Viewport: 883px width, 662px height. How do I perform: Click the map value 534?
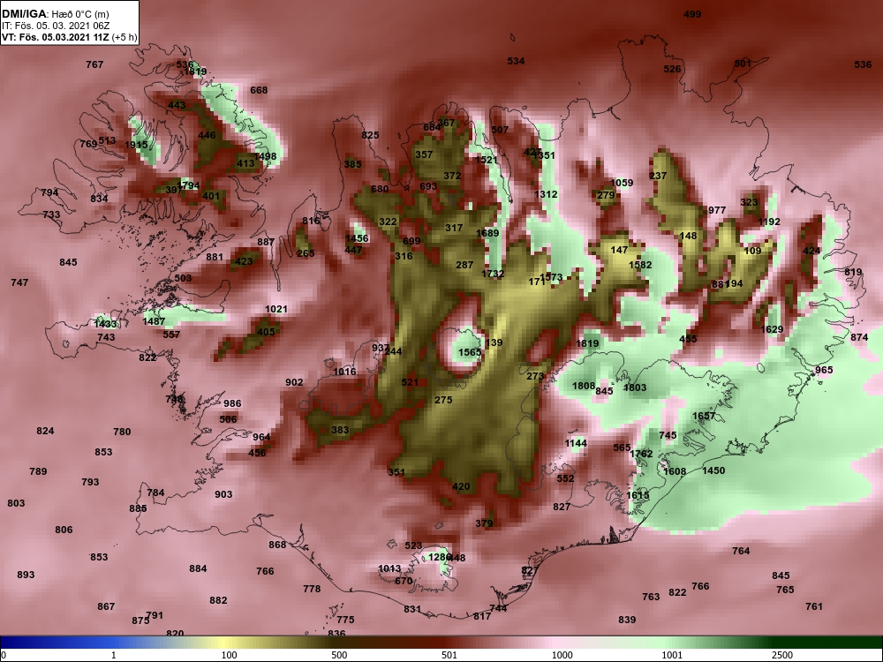[x=516, y=61]
